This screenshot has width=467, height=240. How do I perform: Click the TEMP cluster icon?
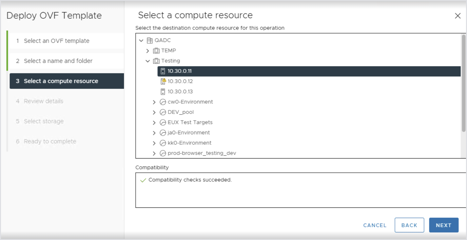point(156,51)
